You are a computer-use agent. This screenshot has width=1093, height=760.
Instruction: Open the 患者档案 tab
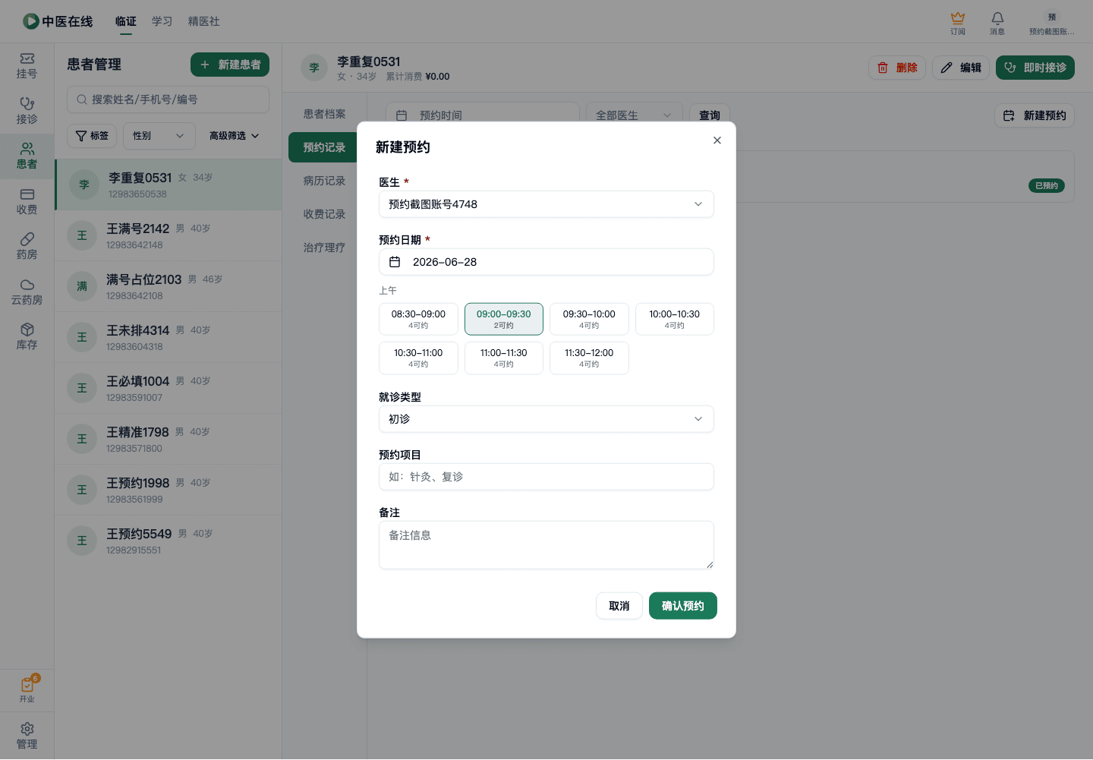pos(324,114)
